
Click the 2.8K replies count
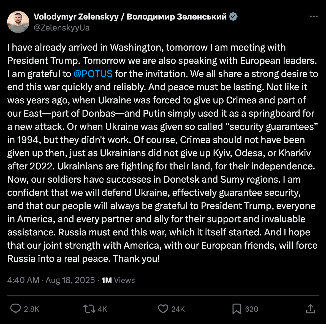(x=31, y=309)
